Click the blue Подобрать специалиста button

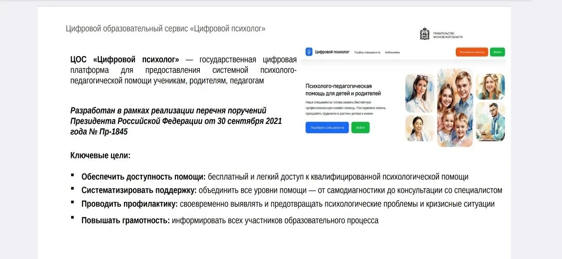(327, 128)
